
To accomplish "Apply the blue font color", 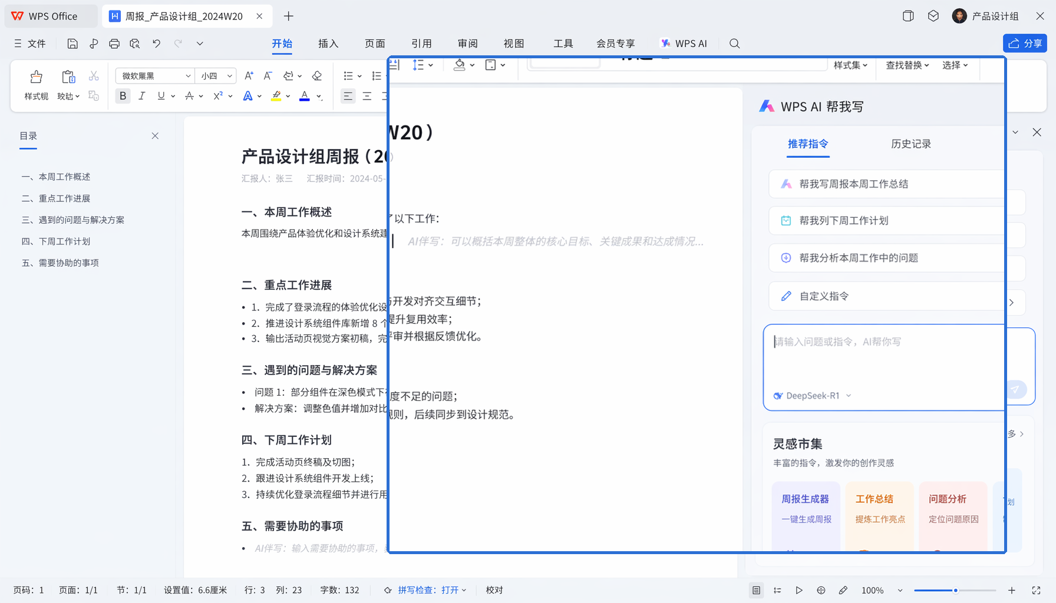I will 305,96.
